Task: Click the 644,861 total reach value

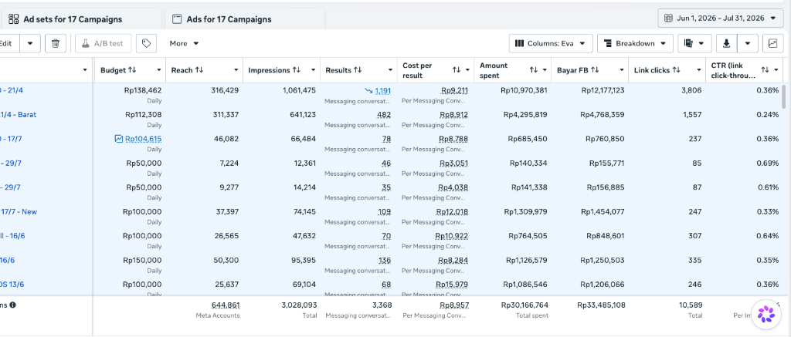Action: [x=226, y=305]
